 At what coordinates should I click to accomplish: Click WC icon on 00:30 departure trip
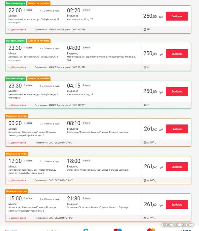[x=148, y=143]
